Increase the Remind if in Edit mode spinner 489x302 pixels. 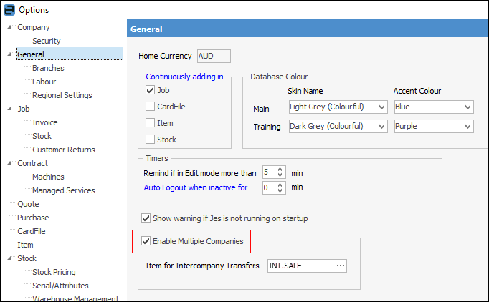[281, 170]
